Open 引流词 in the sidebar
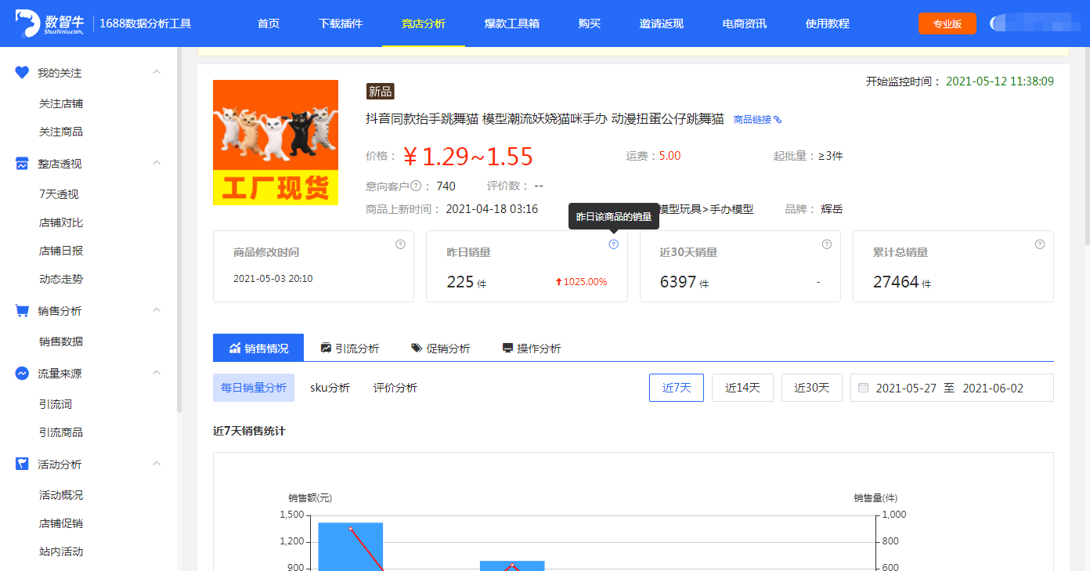Image resolution: width=1090 pixels, height=571 pixels. [56, 404]
